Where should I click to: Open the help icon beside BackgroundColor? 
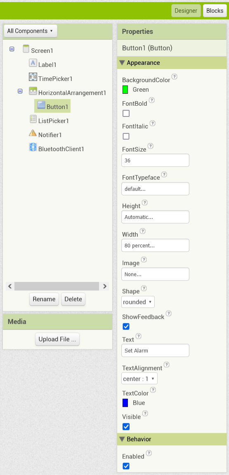pos(174,77)
